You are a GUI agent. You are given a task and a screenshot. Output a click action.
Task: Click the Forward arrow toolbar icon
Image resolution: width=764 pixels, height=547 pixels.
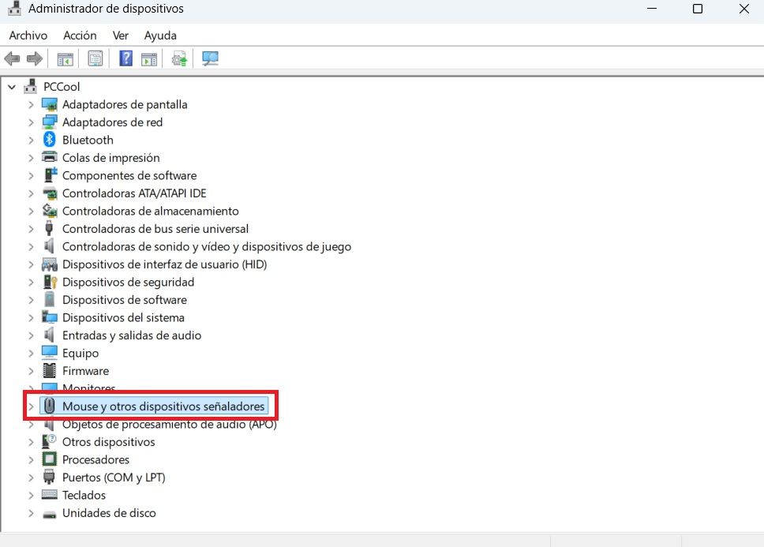[x=34, y=59]
